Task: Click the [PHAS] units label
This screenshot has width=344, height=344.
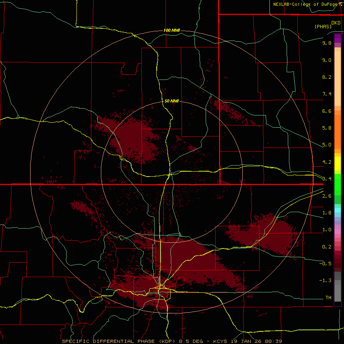Action: [x=323, y=26]
